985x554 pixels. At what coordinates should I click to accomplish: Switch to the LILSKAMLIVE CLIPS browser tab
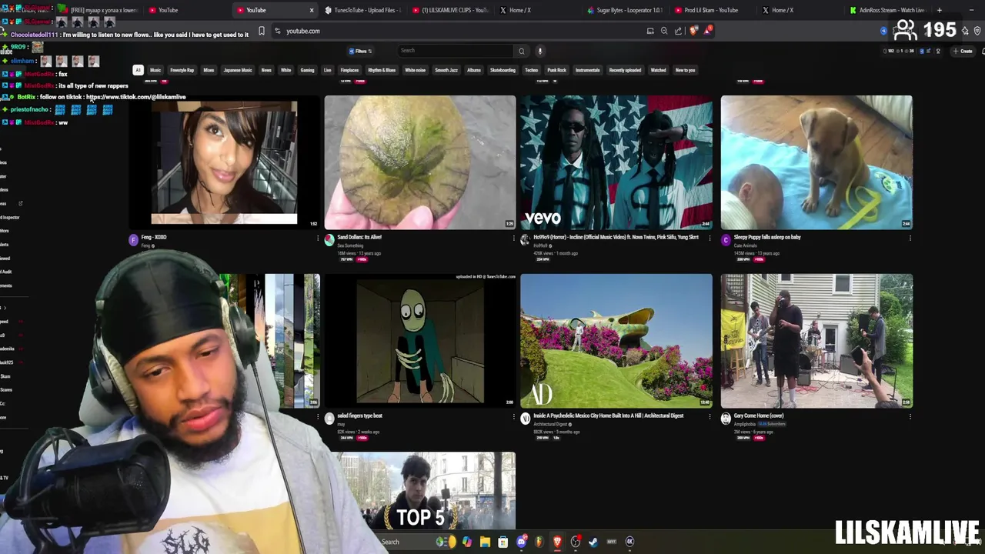click(450, 10)
